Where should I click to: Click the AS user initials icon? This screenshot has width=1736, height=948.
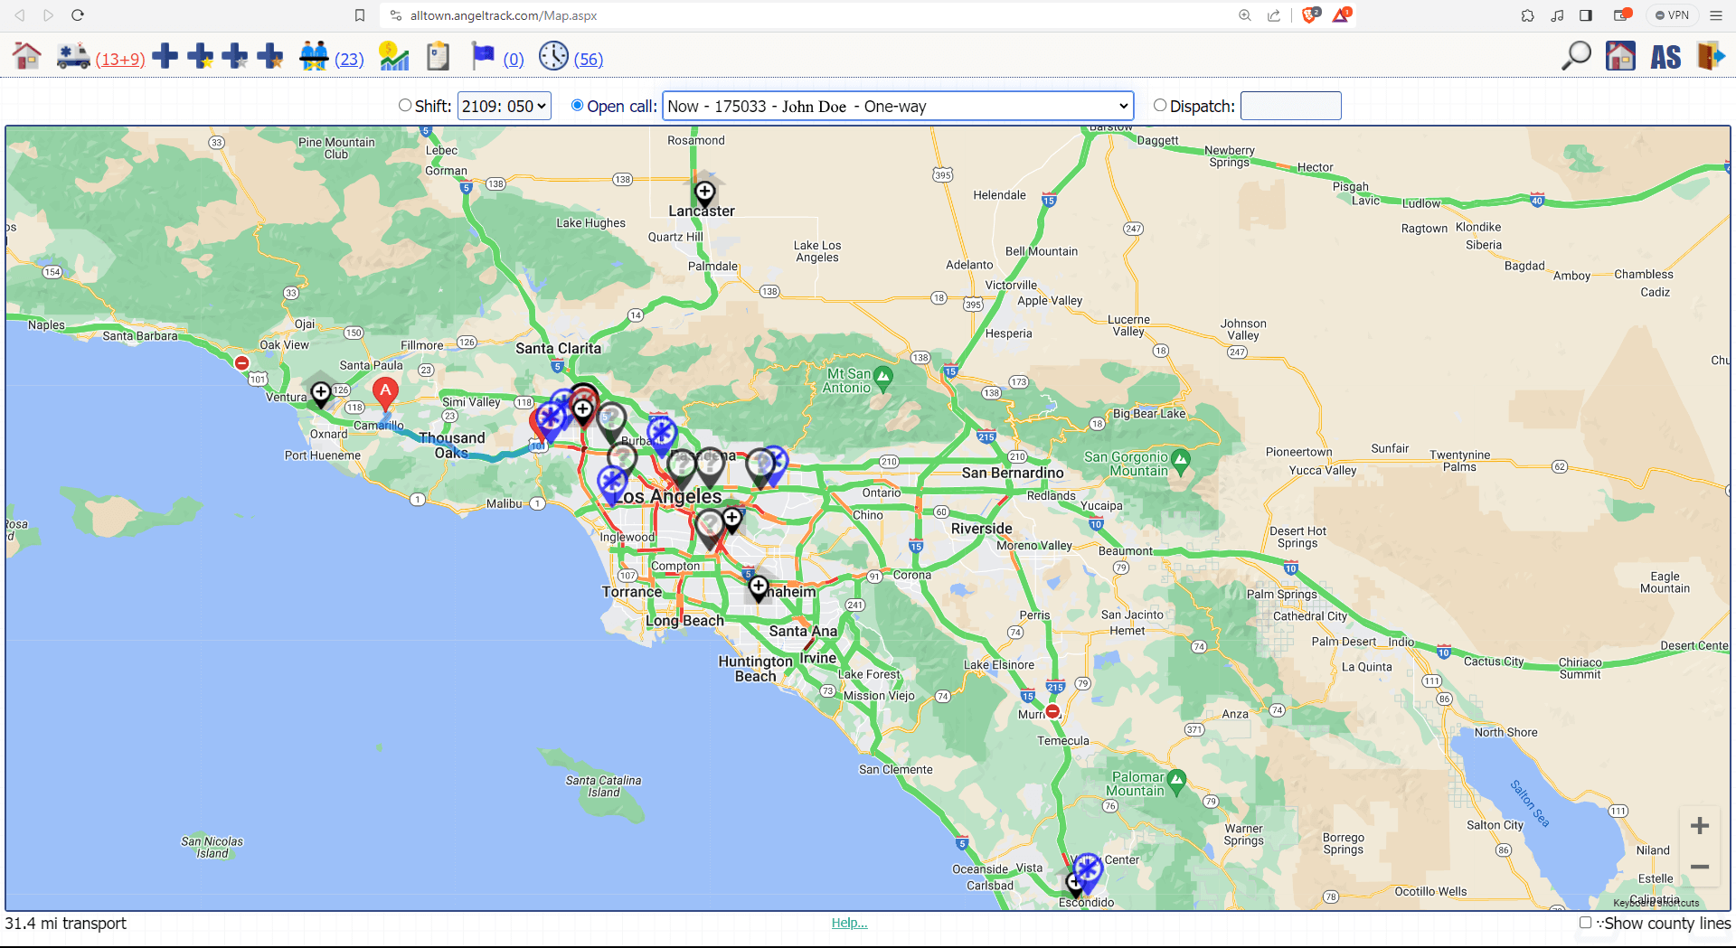coord(1665,57)
